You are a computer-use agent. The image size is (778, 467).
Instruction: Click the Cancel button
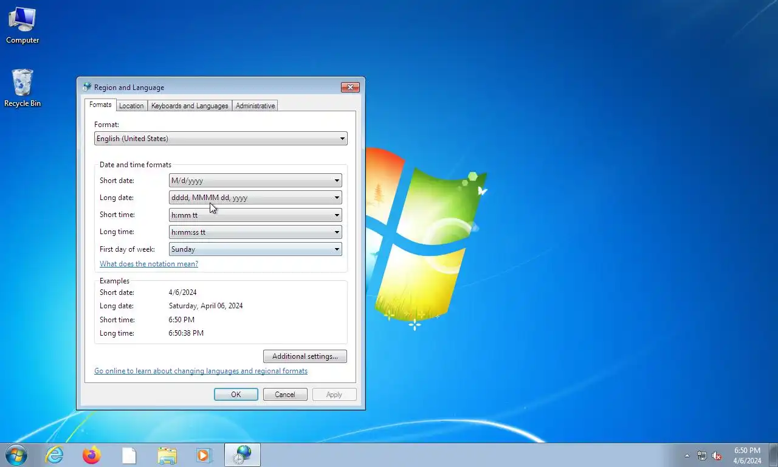point(285,395)
